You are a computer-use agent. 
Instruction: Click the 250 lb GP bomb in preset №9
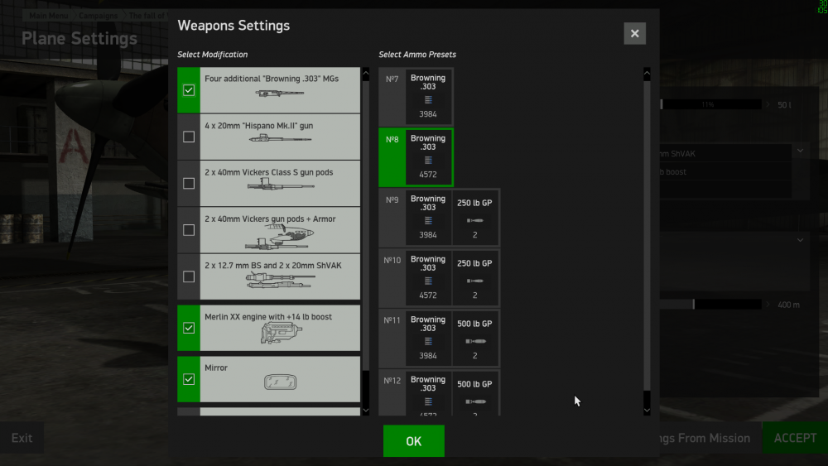coord(475,221)
